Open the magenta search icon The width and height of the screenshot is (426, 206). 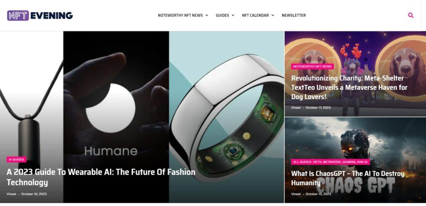tap(411, 15)
